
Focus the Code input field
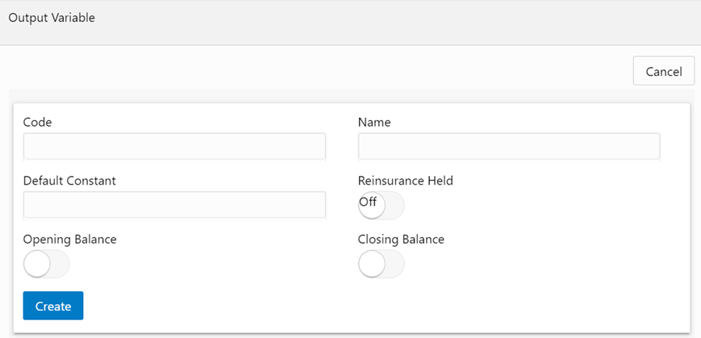[x=174, y=147]
